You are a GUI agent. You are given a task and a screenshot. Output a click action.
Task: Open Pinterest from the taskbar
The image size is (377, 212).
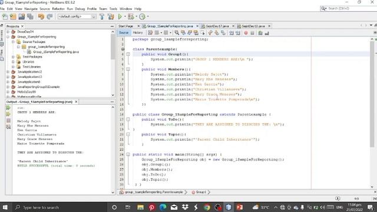coord(152,207)
